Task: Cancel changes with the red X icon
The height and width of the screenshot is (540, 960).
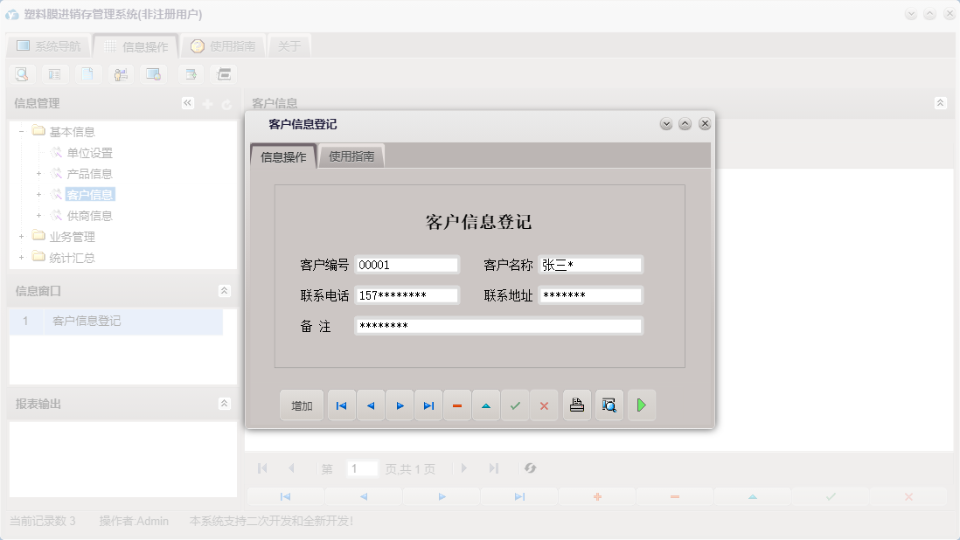Action: point(544,405)
